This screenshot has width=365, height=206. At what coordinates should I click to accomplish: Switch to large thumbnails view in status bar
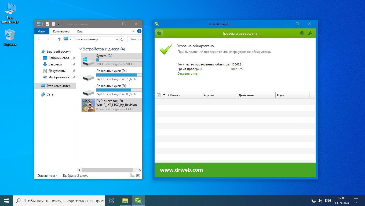click(x=138, y=175)
